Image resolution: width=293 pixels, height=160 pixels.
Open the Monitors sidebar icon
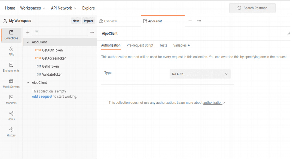pyautogui.click(x=11, y=100)
